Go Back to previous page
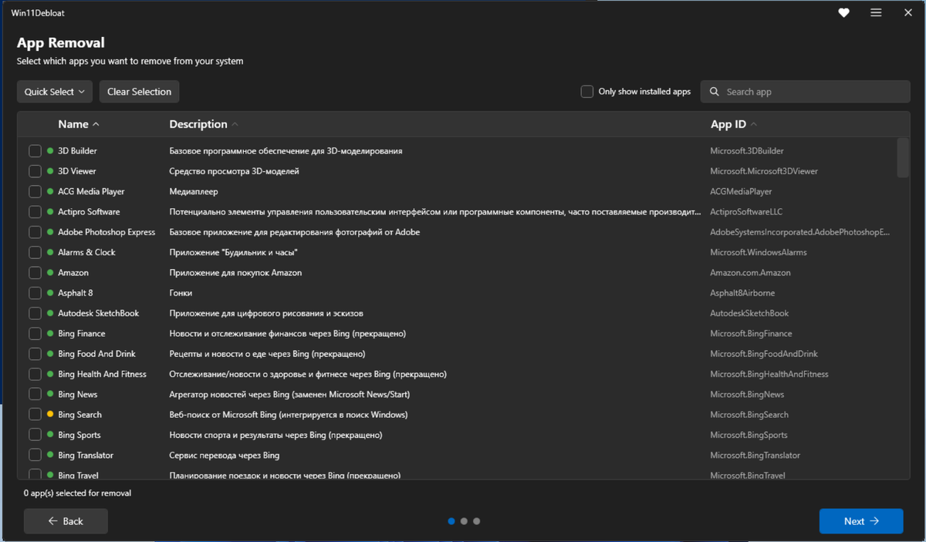Image resolution: width=926 pixels, height=542 pixels. click(66, 521)
